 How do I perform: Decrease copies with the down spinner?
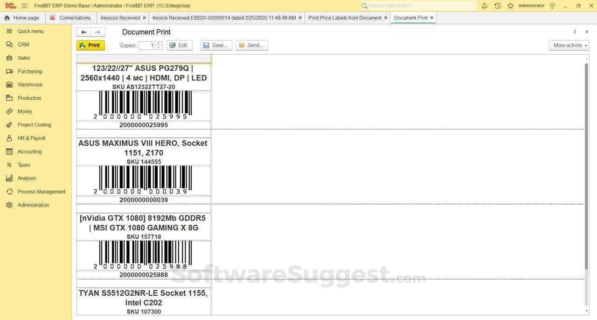coord(159,47)
